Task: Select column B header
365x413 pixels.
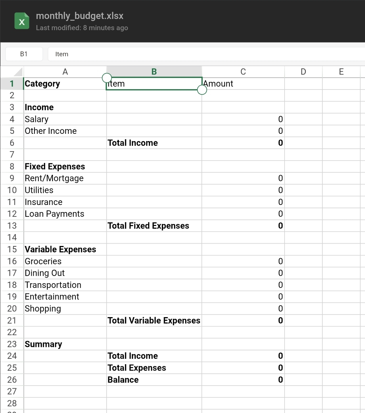Action: tap(154, 71)
